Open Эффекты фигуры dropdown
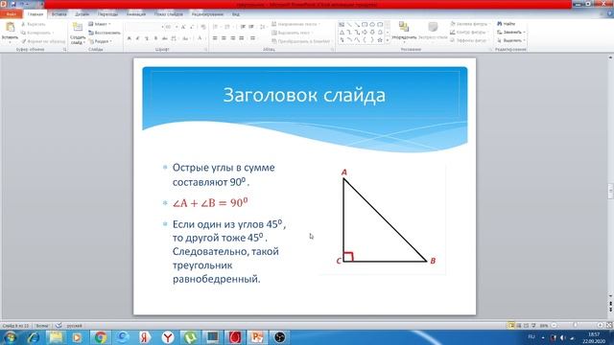Viewport: 614px width, 345px height. 469,40
